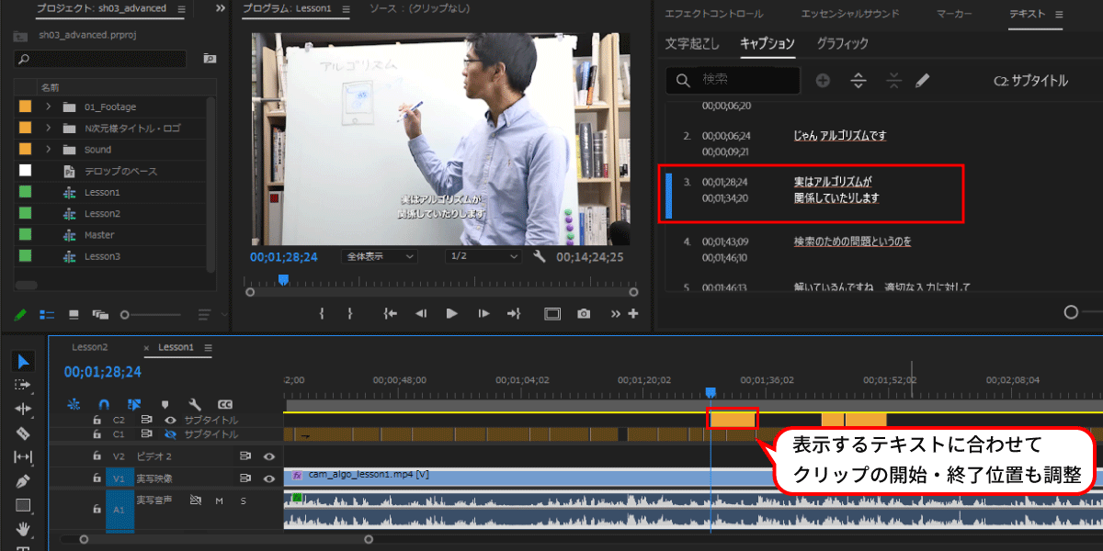The image size is (1103, 551).
Task: Switch project panel to freeform view
Action: [100, 315]
